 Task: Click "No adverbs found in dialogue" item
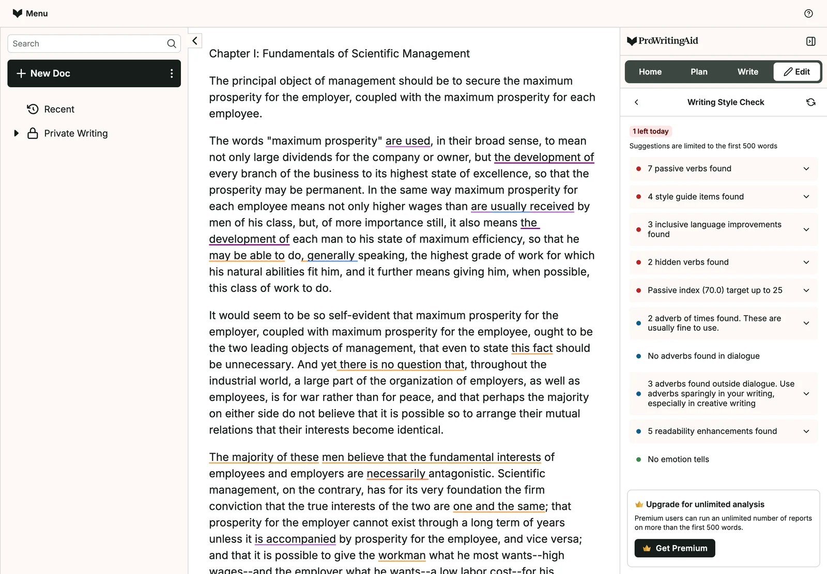click(703, 356)
